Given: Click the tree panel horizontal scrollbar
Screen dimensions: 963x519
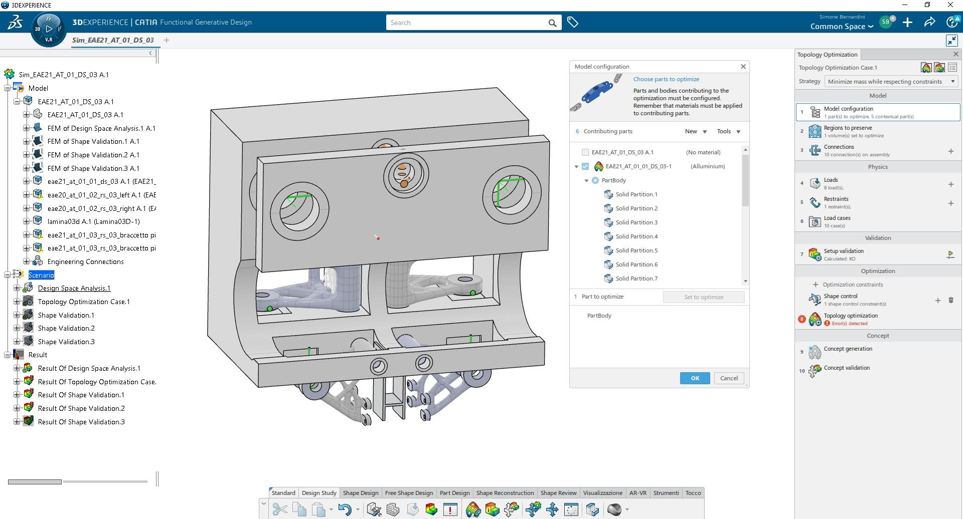Looking at the screenshot, I should pyautogui.click(x=35, y=482).
